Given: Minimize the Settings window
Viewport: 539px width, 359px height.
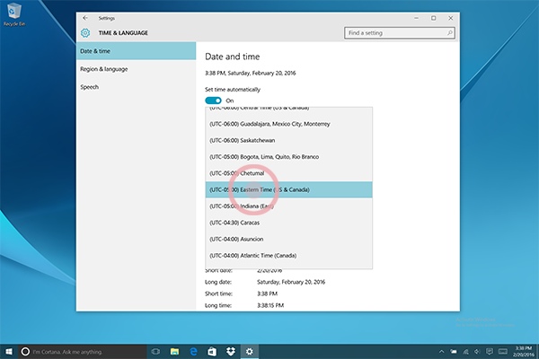Looking at the screenshot, I should (x=416, y=18).
